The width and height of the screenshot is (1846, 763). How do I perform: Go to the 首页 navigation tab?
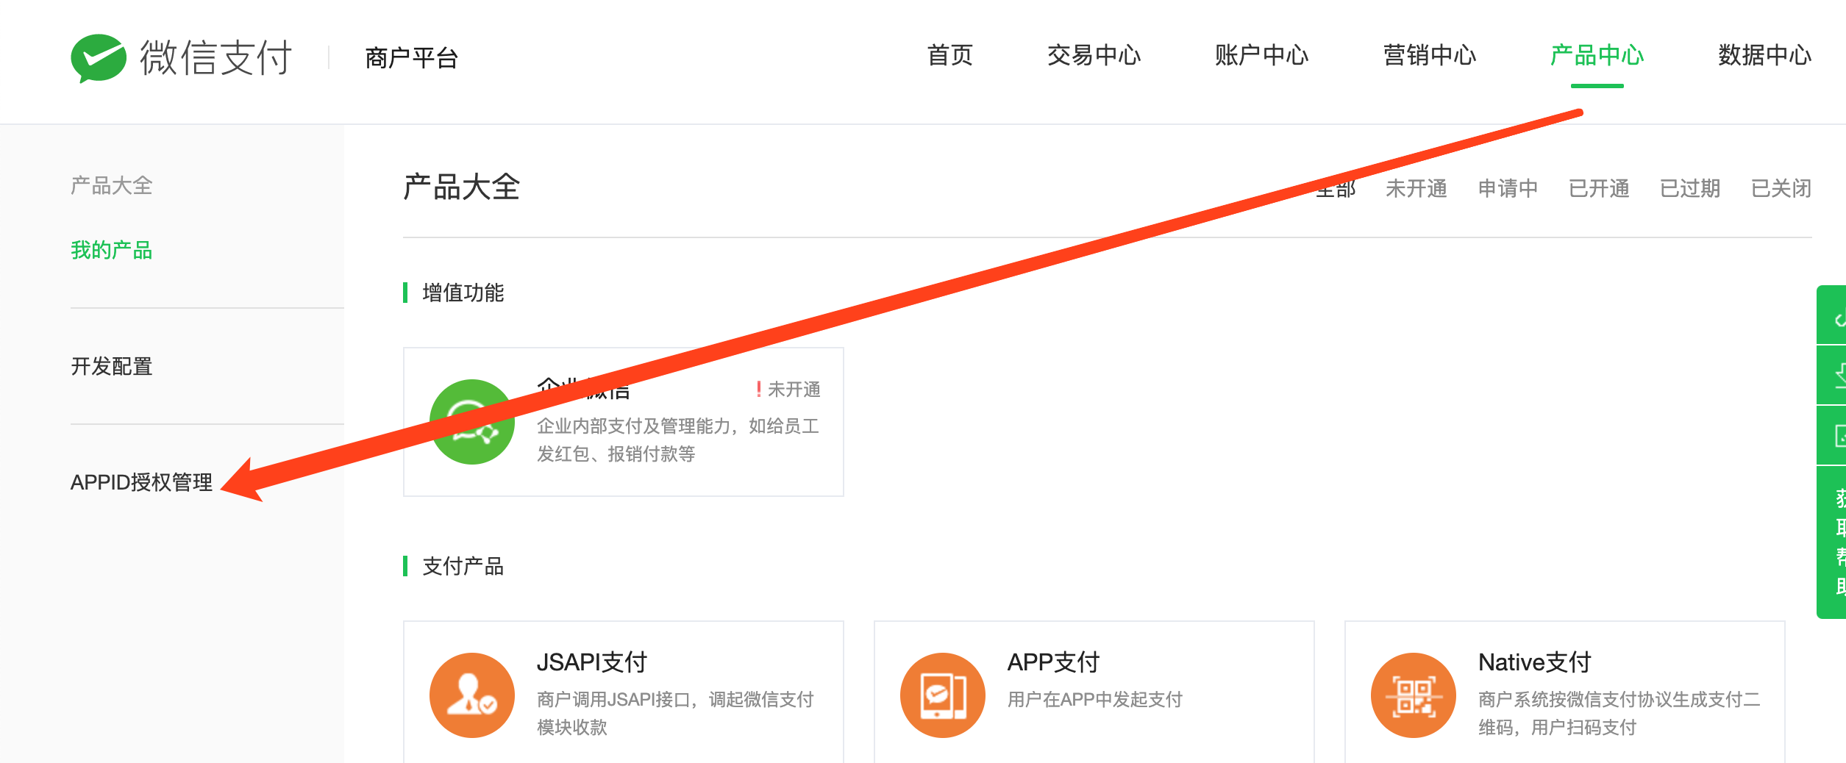pyautogui.click(x=950, y=55)
